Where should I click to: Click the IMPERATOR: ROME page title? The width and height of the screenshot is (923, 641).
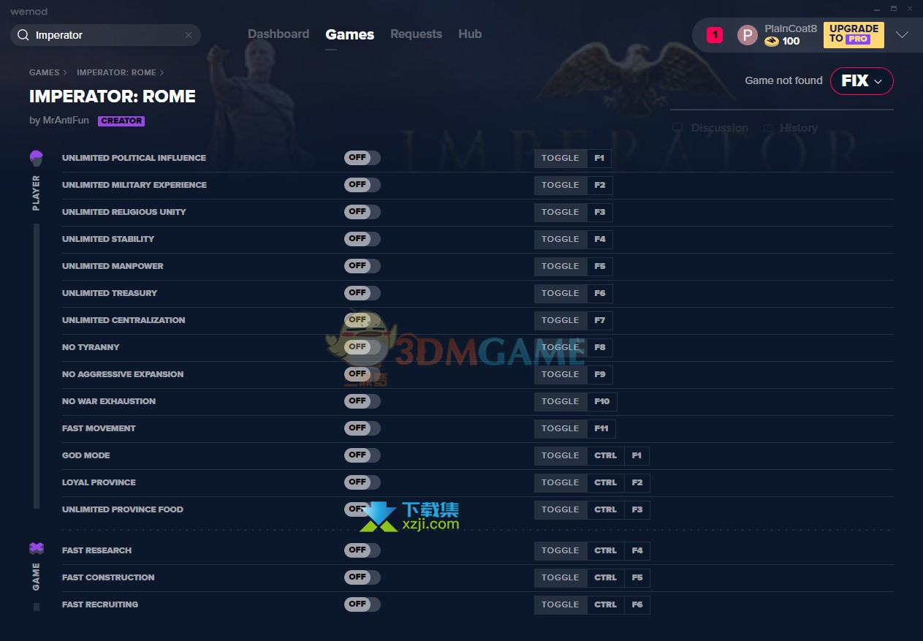tap(113, 96)
